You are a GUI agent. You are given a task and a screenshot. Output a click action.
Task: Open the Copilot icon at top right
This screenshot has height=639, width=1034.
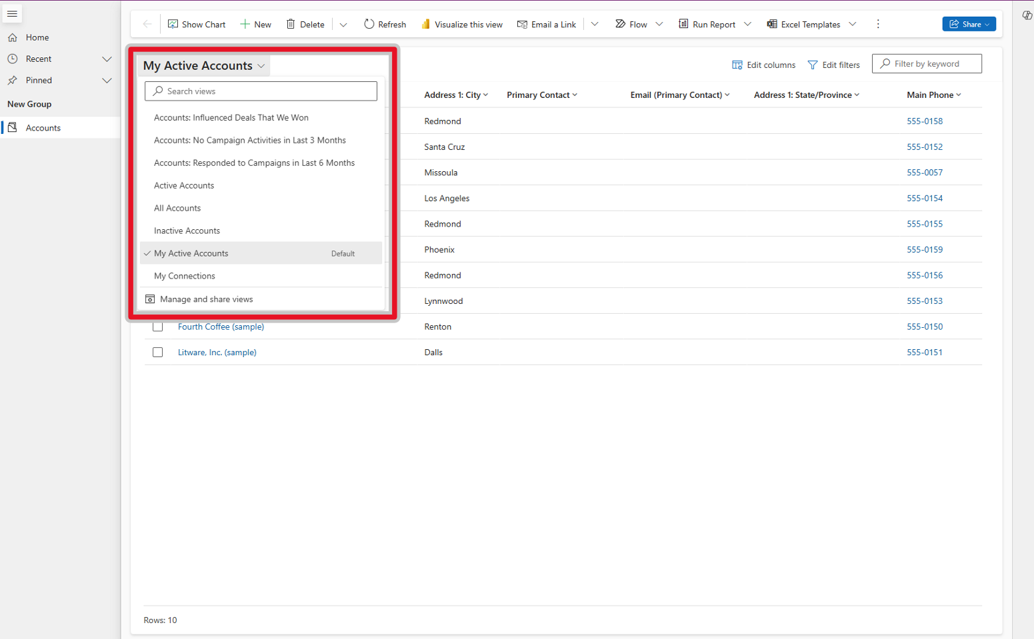point(1027,15)
